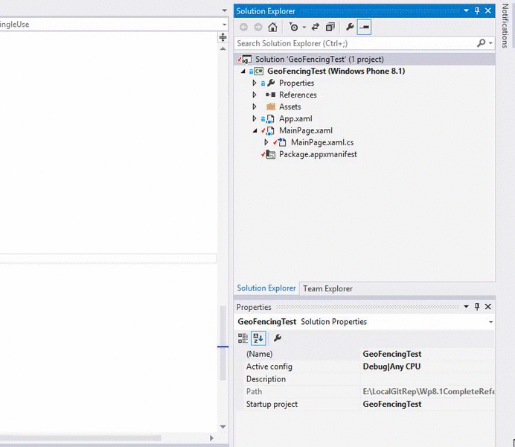Screen dimensions: 515x447
Task: Select the App.xaml file
Action: (295, 118)
